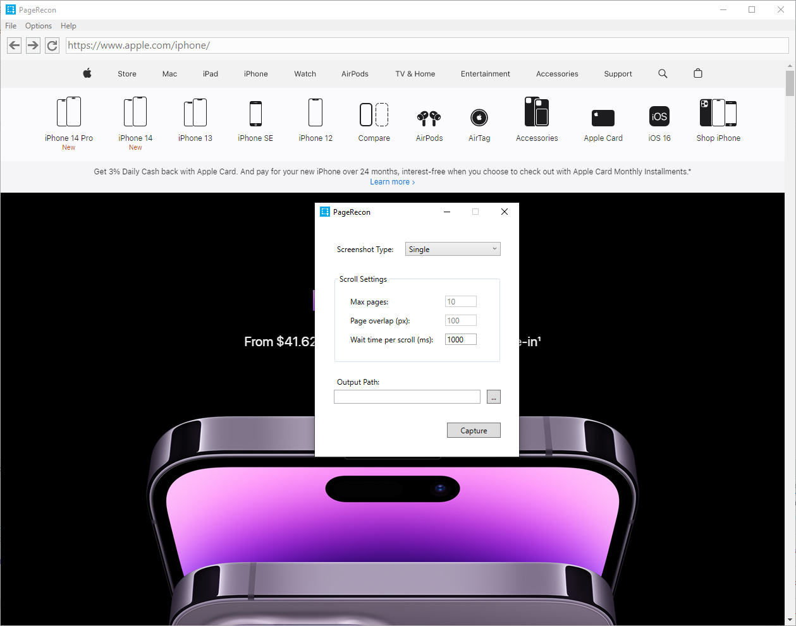Go to iPhone in Apple navigation
Image resolution: width=796 pixels, height=626 pixels.
point(256,74)
